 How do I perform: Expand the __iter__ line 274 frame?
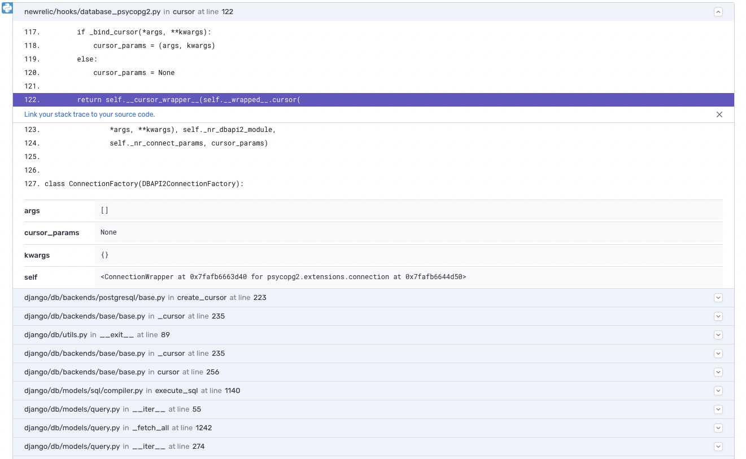[718, 447]
